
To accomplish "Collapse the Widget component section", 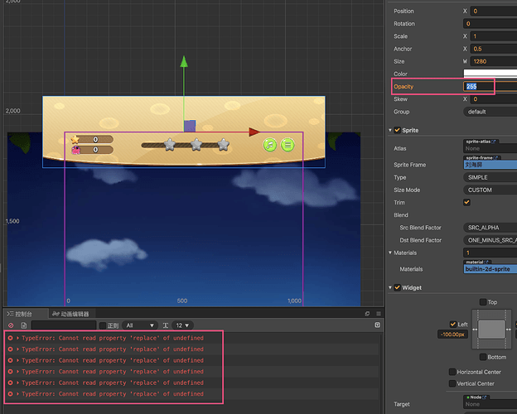I will point(390,288).
